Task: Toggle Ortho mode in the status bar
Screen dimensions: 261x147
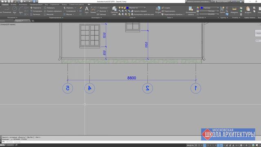Action: coord(205,145)
